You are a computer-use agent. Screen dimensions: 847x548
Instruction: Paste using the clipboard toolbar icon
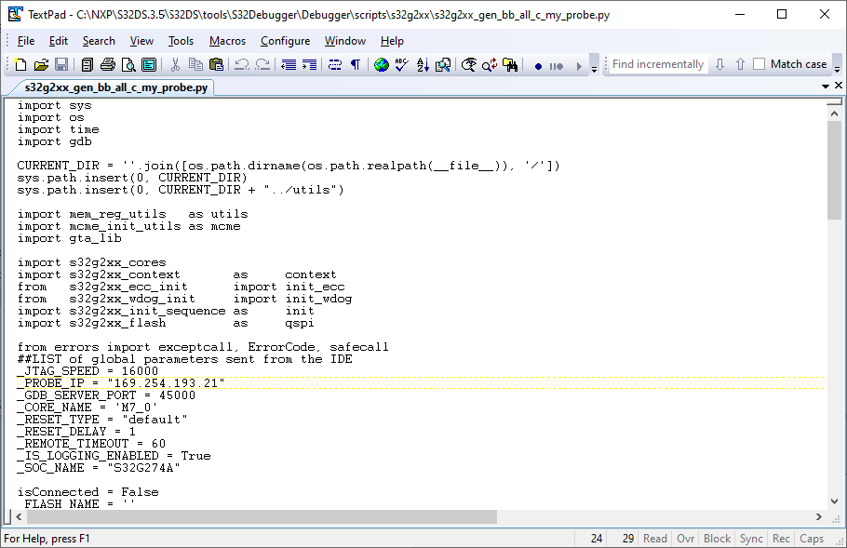point(216,65)
